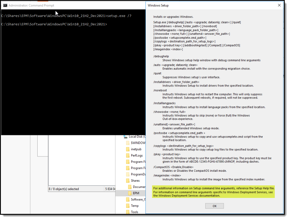Click the Software_IS folder icon
This screenshot has height=219, width=289.
127,199
